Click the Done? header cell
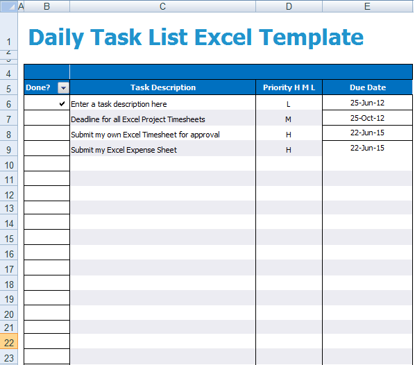Image resolution: width=415 pixels, height=365 pixels. click(x=47, y=87)
